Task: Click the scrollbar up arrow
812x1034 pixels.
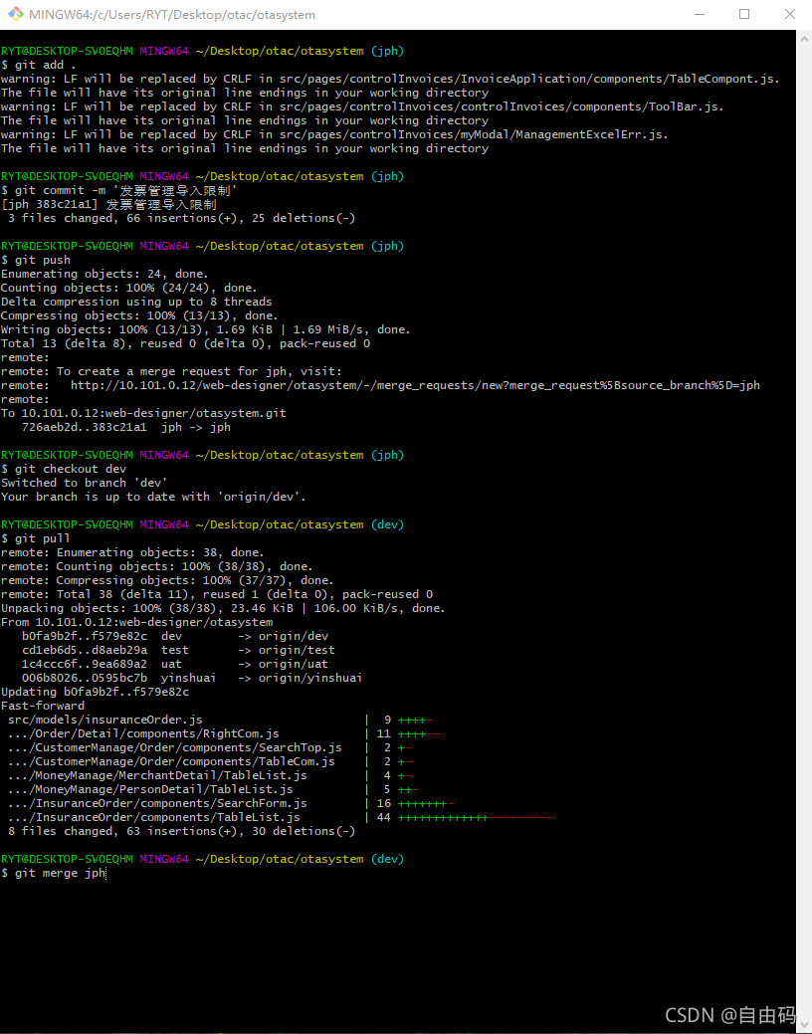Action: coord(804,38)
